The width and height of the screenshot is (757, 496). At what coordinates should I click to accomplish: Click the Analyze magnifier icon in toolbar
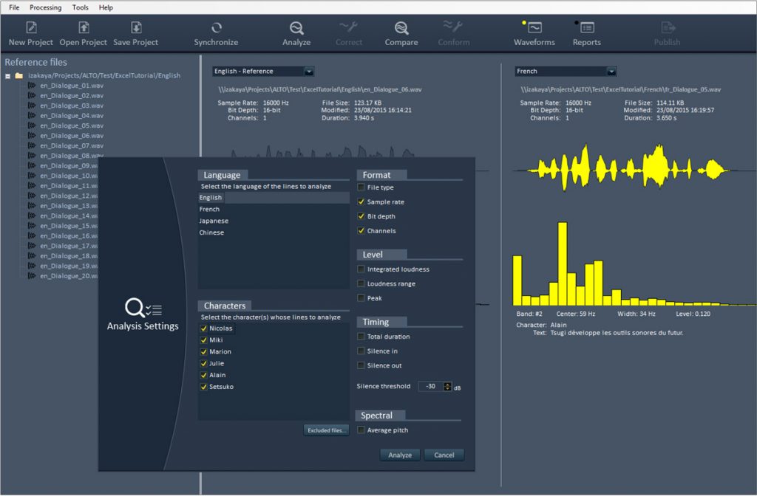point(296,28)
